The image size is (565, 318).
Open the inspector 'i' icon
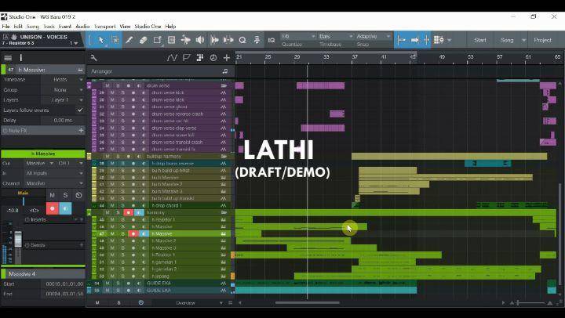[x=21, y=57]
